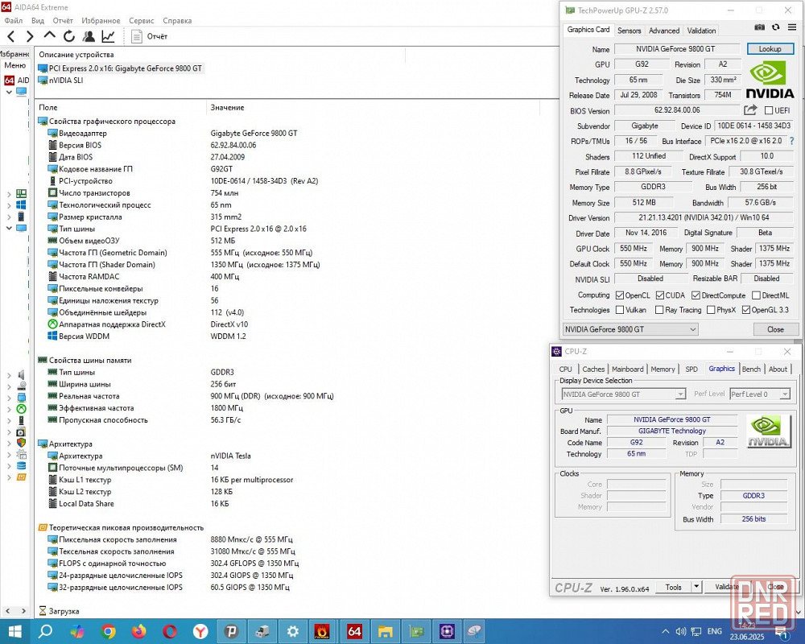
Task: Go forward in AIDA64 navigation
Action: coord(30,36)
